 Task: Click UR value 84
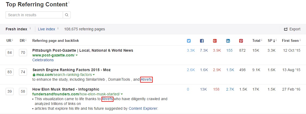pyautogui.click(x=10, y=53)
